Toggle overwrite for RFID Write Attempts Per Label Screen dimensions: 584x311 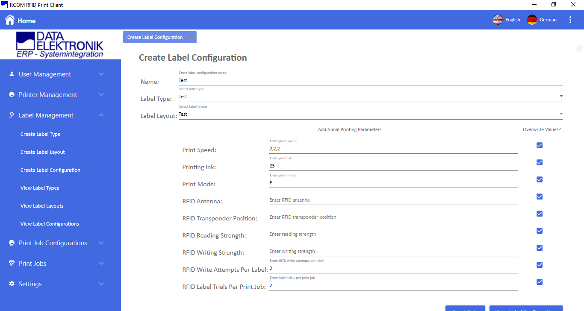pos(540,265)
